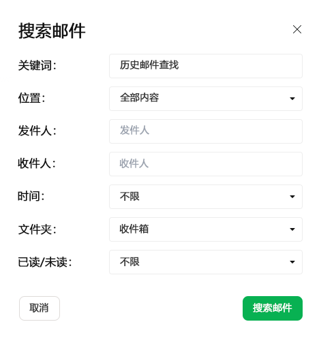The image size is (319, 339).
Task: Click the 已读/未读: field label
Action: point(45,262)
